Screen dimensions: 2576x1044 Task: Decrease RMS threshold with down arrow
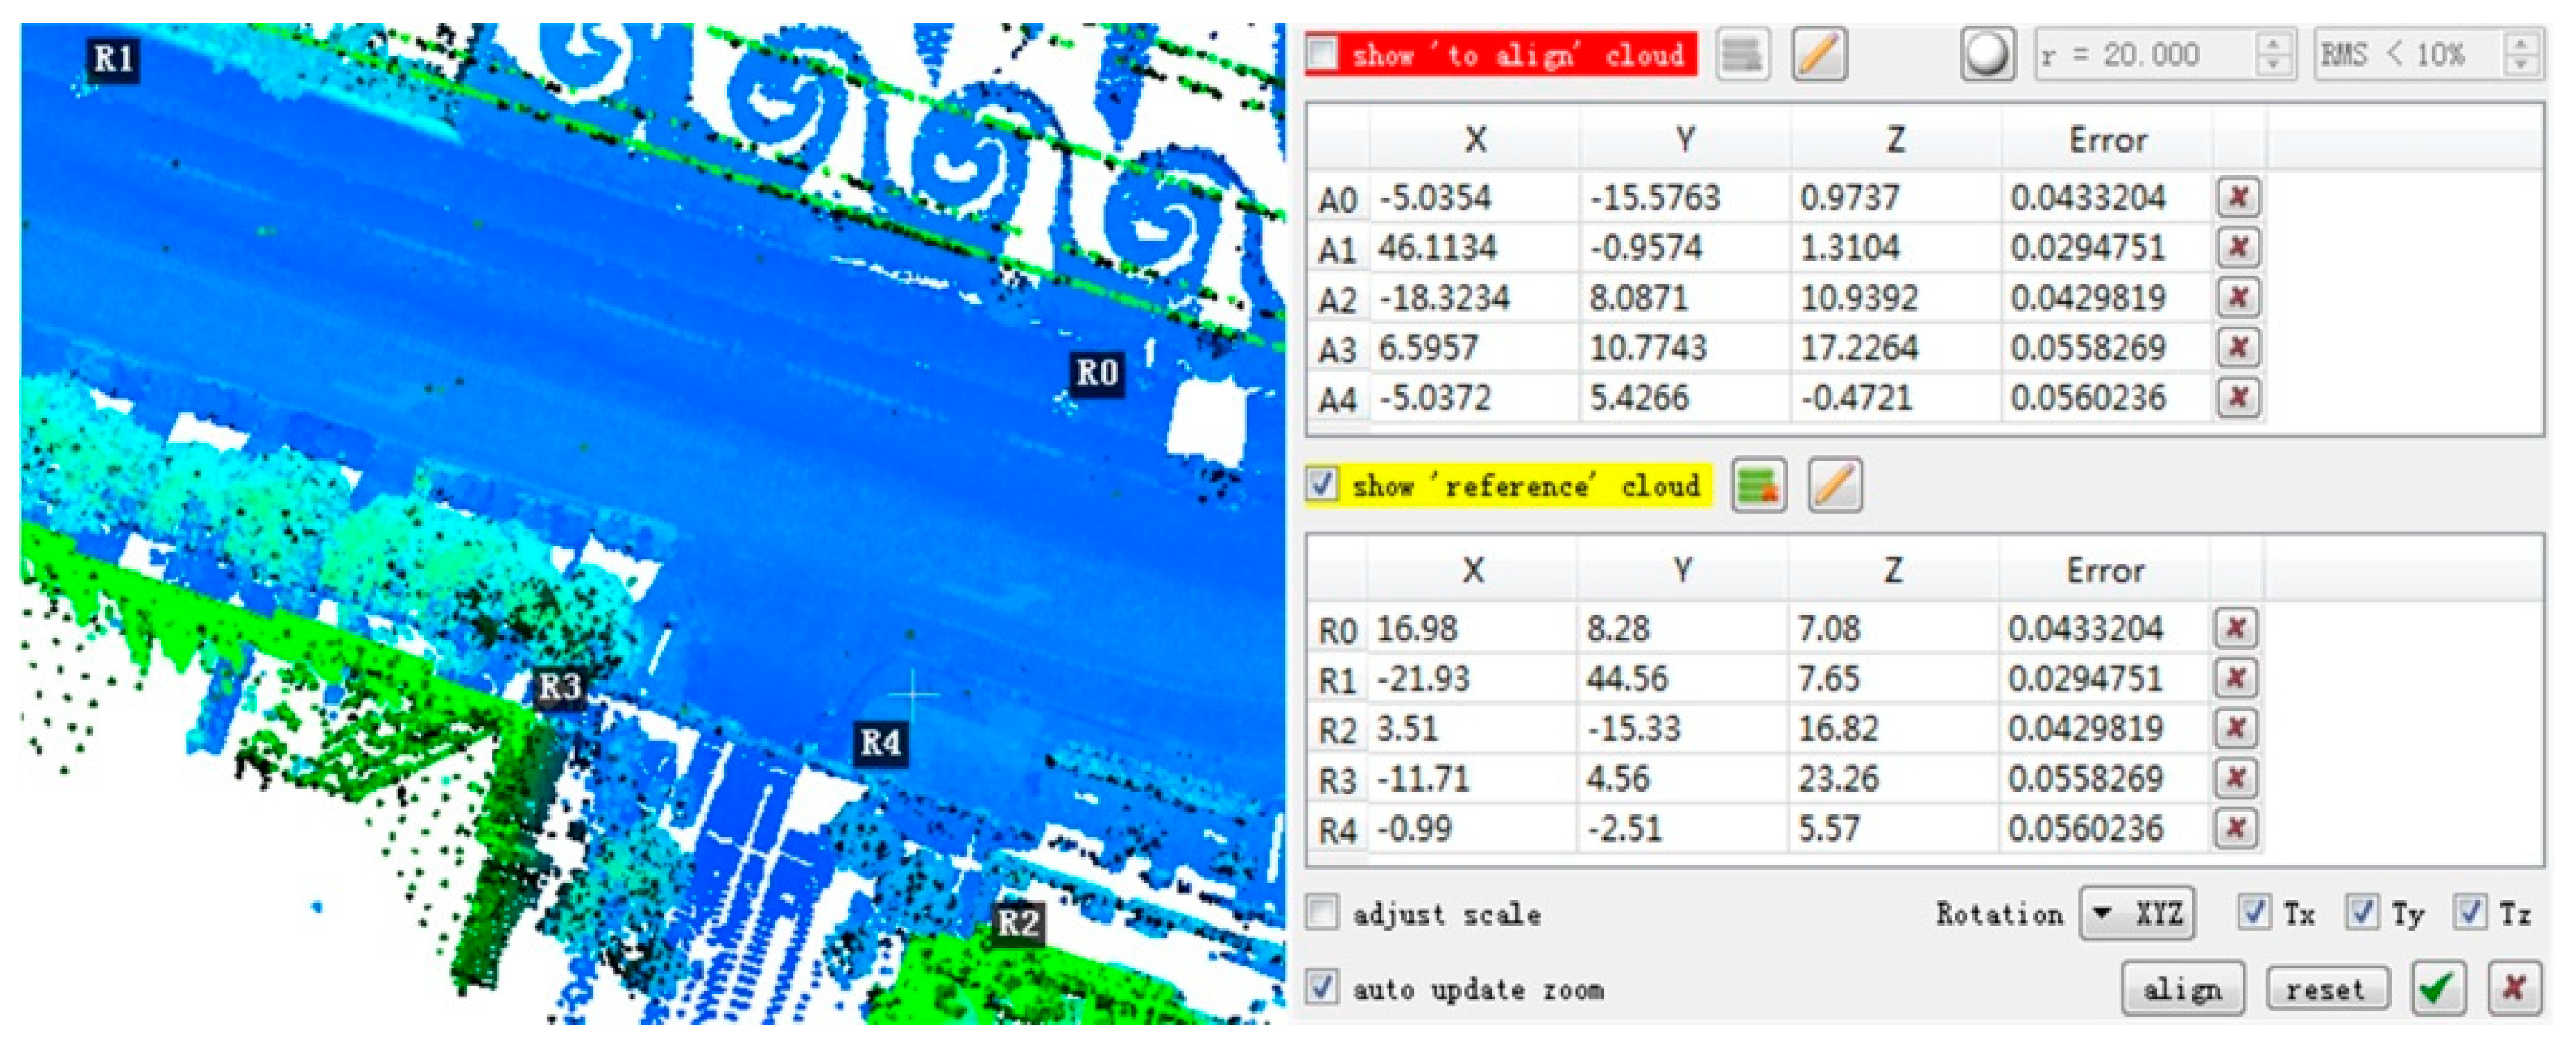(2522, 66)
